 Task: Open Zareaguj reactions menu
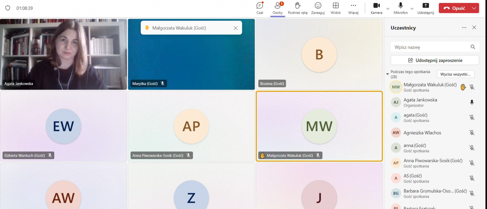[x=318, y=8]
